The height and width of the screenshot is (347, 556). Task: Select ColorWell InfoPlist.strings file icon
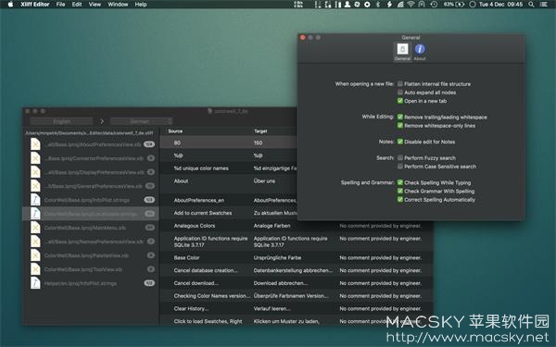(x=35, y=200)
